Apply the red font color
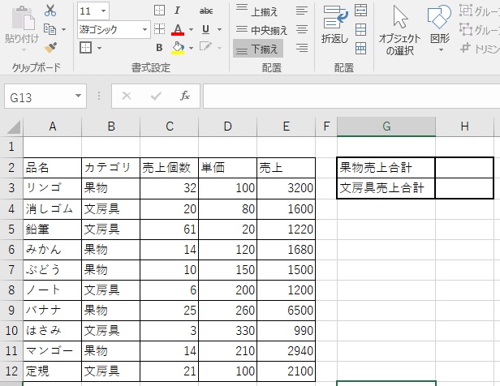Viewport: 500px width, 386px height. click(178, 29)
